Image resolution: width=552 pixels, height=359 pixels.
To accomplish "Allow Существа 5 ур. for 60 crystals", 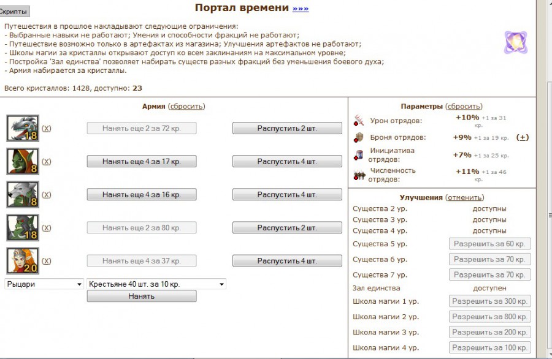I will [489, 244].
